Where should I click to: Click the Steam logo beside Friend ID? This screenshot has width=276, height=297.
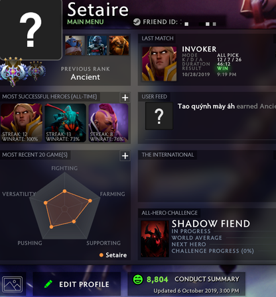pyautogui.click(x=137, y=22)
